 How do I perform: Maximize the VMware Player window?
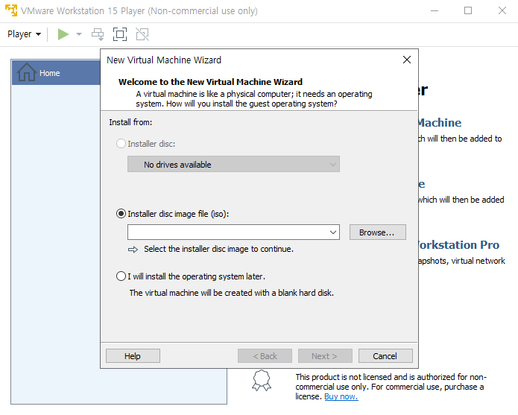pyautogui.click(x=468, y=10)
